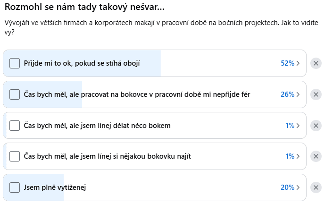Remove the "Přijde mi to ok" poll option
Viewport: 324px width, 204px height.
point(316,63)
